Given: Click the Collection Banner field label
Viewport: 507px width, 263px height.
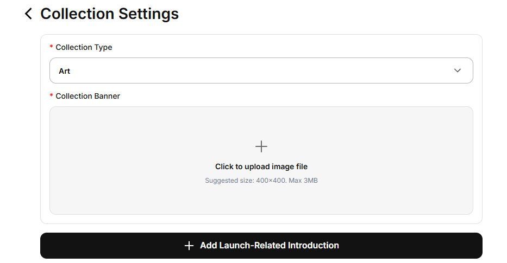Looking at the screenshot, I should click(x=87, y=96).
